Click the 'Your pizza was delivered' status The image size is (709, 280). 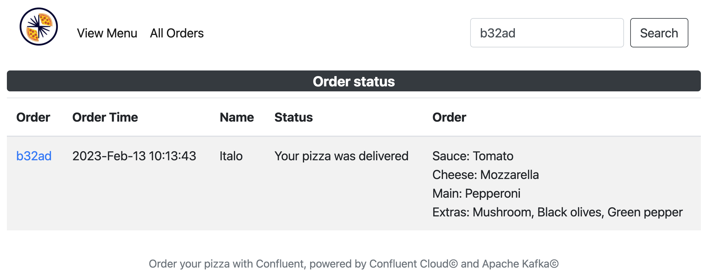tap(341, 156)
